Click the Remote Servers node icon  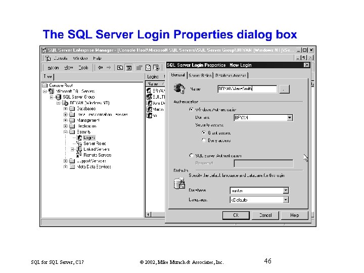[79, 155]
